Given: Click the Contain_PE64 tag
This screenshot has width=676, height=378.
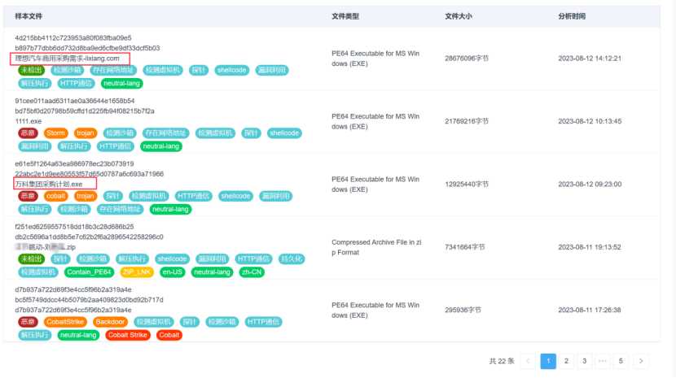Looking at the screenshot, I should (x=90, y=272).
